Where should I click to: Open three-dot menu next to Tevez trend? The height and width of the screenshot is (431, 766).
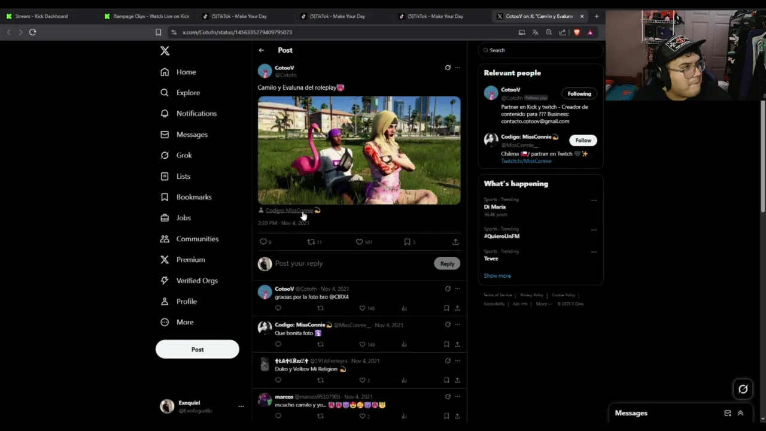coord(594,252)
